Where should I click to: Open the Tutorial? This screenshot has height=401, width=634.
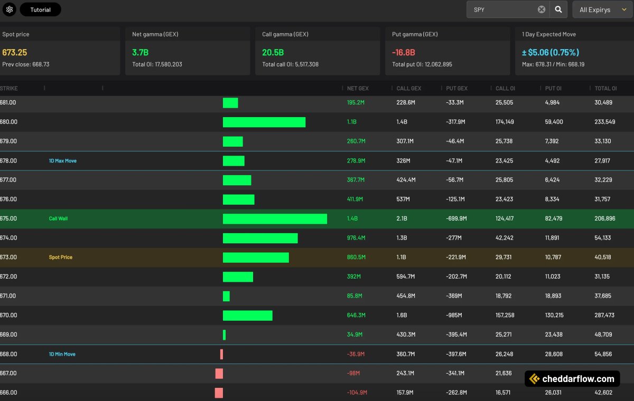(40, 9)
